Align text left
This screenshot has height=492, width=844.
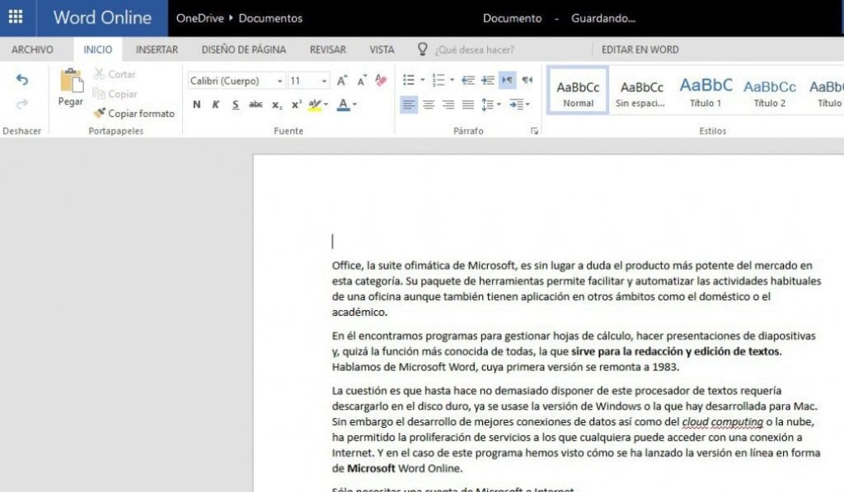pyautogui.click(x=409, y=104)
